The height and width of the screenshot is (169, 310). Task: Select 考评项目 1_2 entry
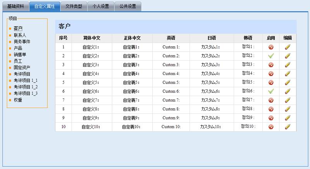coord(26,87)
